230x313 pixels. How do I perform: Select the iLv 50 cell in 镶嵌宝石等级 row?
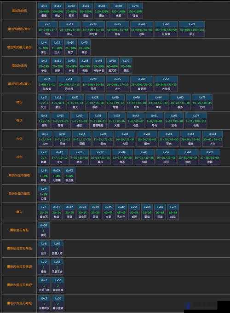coord(44,230)
